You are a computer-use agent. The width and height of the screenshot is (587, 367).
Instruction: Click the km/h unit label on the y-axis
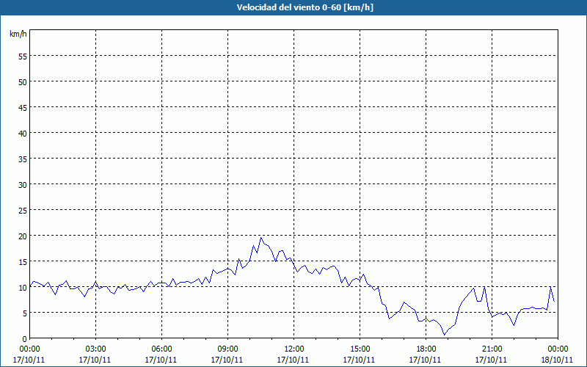(x=18, y=34)
